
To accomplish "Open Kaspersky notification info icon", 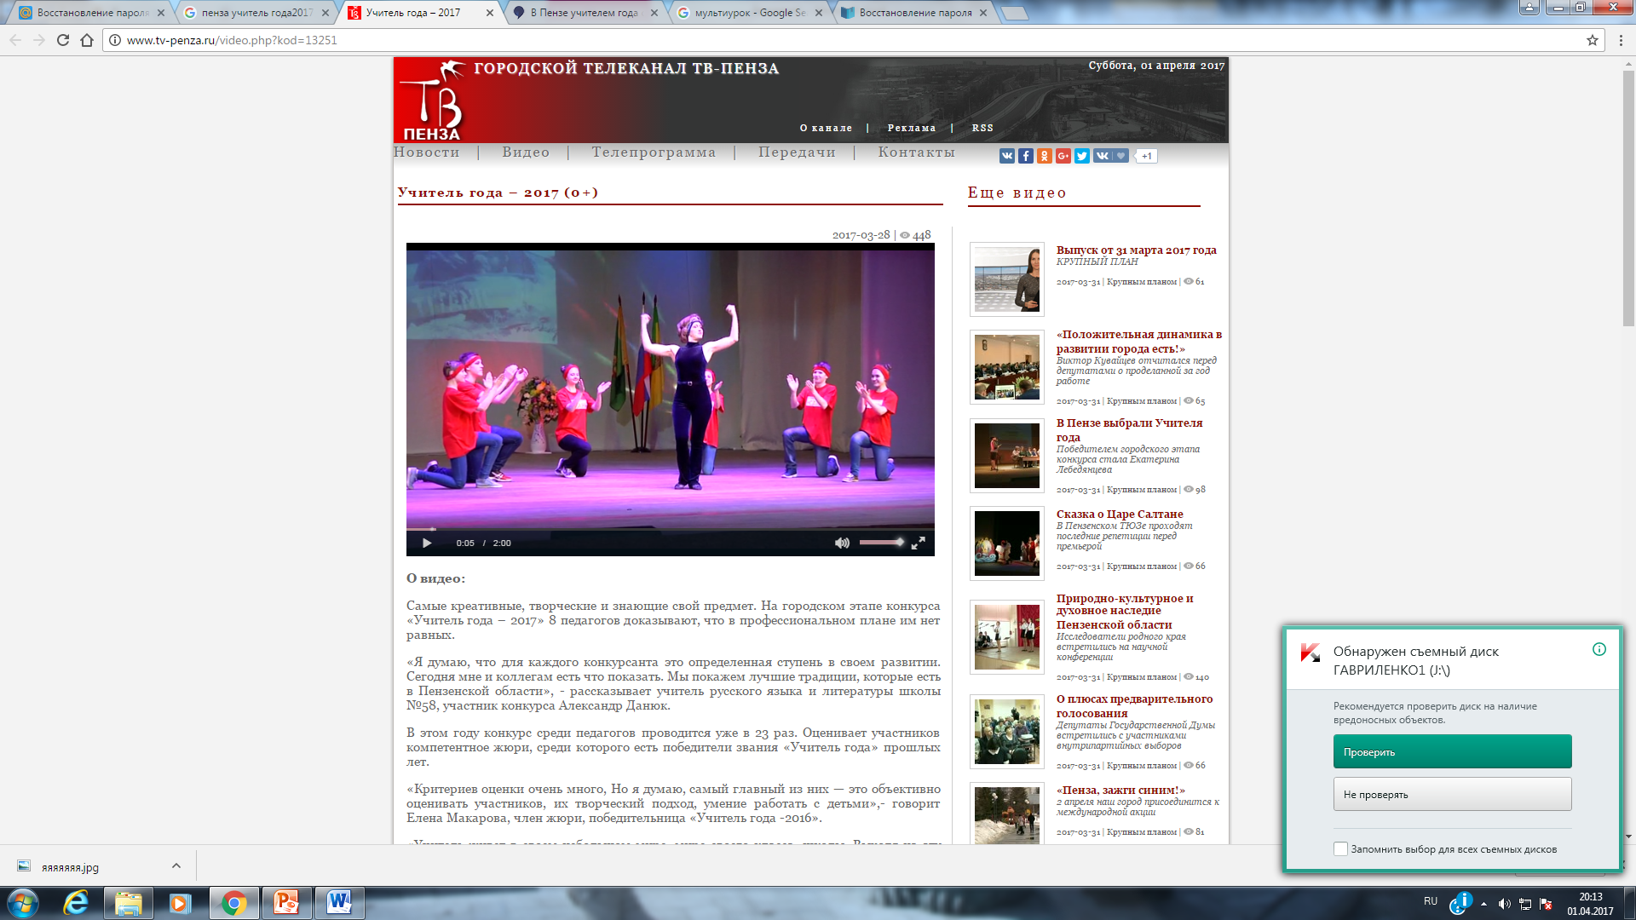I will (x=1599, y=649).
